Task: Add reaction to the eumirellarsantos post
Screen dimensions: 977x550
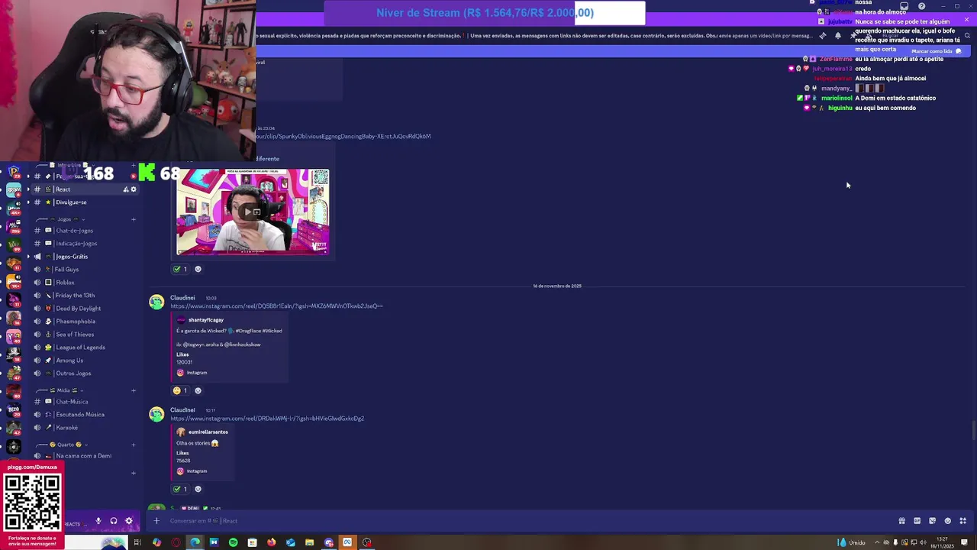Action: point(198,489)
